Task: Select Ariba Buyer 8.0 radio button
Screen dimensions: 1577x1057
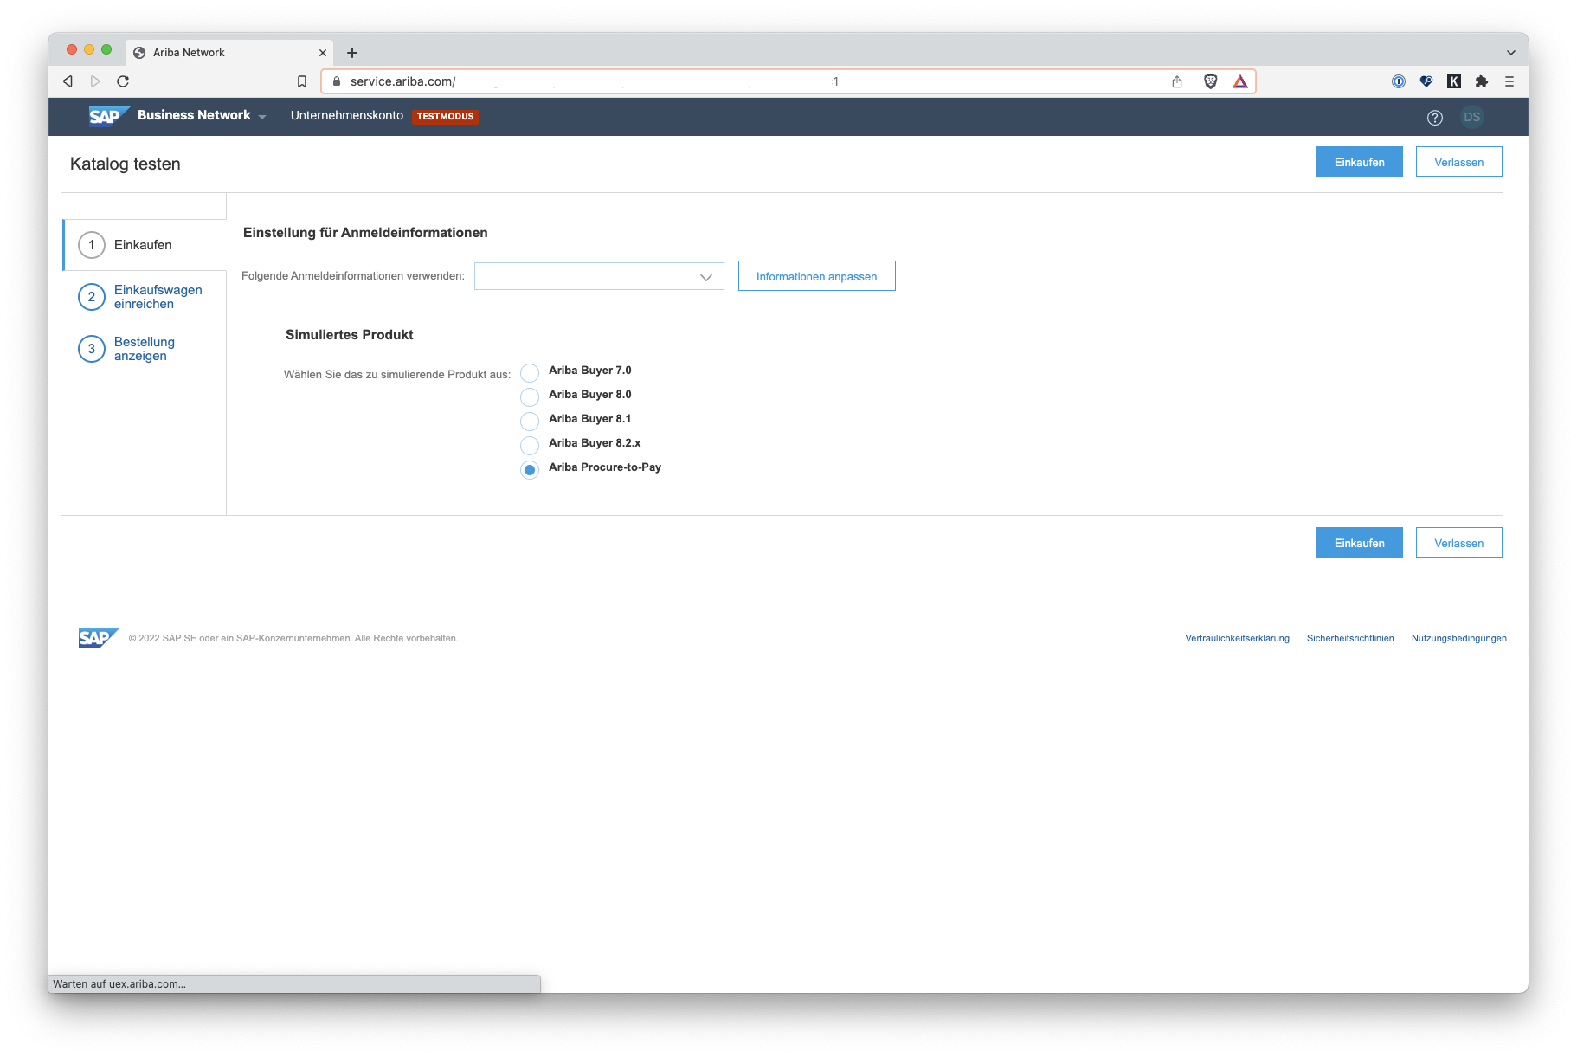Action: pos(530,396)
